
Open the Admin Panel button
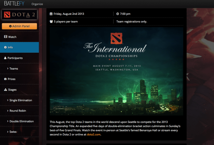pyautogui.click(x=19, y=26)
